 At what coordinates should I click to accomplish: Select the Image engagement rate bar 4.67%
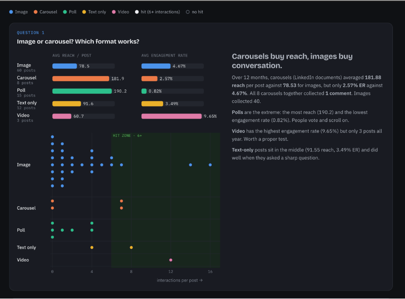tap(156, 66)
